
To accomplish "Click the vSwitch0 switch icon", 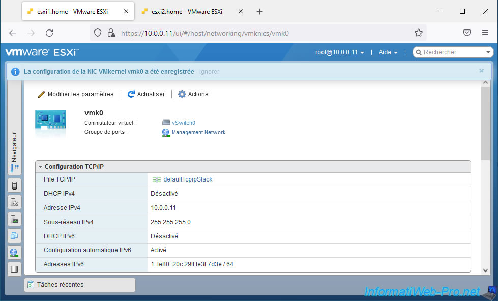I will coord(166,123).
